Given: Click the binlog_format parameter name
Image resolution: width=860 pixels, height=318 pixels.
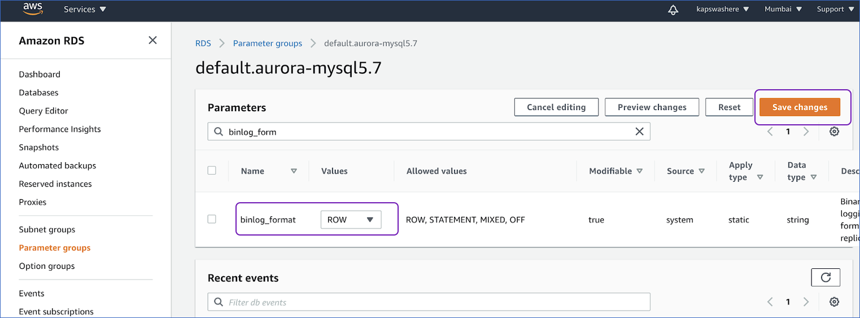Looking at the screenshot, I should [x=268, y=220].
